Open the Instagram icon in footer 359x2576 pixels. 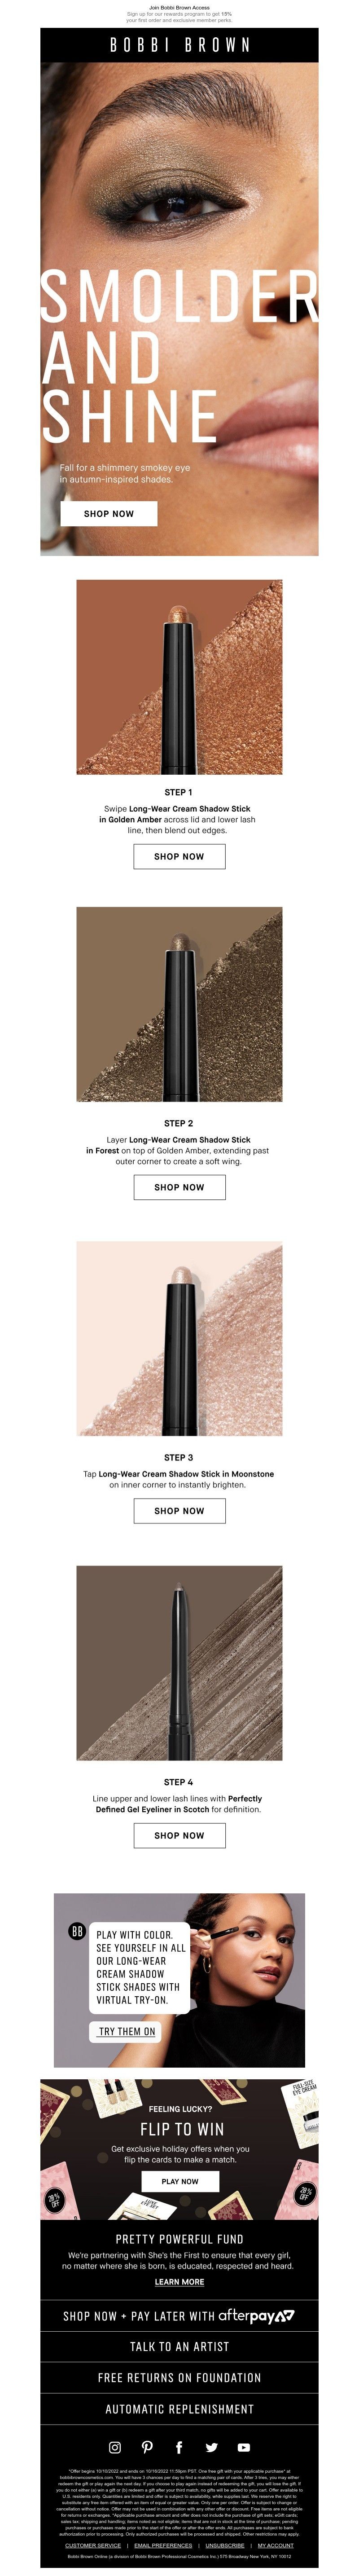pyautogui.click(x=115, y=2447)
